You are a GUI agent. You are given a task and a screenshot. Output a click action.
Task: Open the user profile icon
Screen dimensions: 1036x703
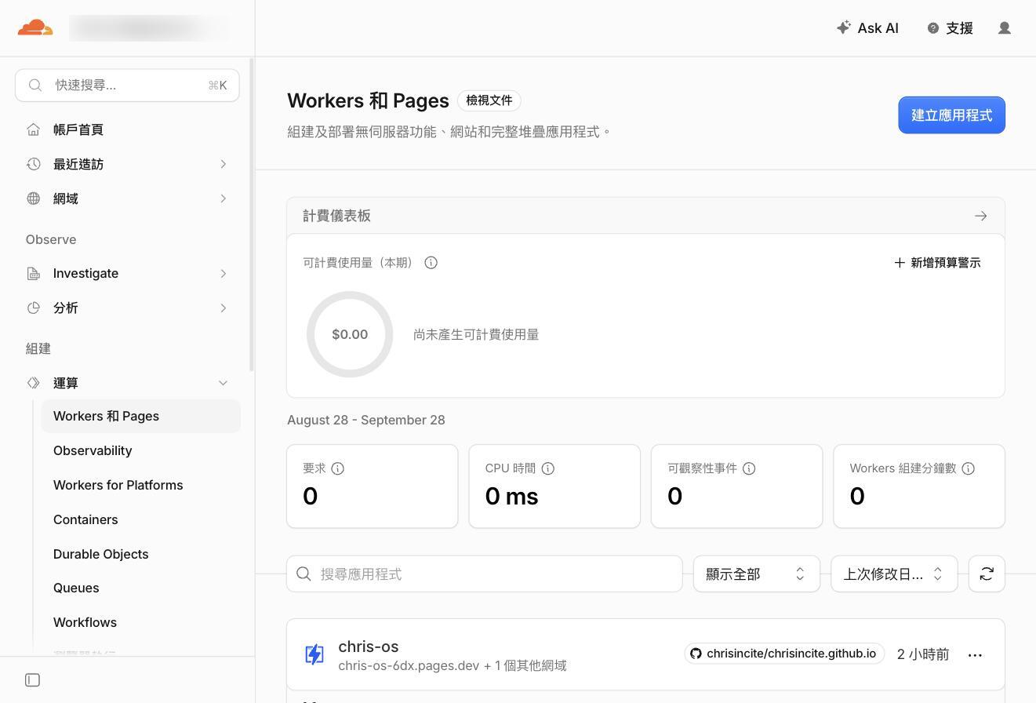click(1004, 28)
